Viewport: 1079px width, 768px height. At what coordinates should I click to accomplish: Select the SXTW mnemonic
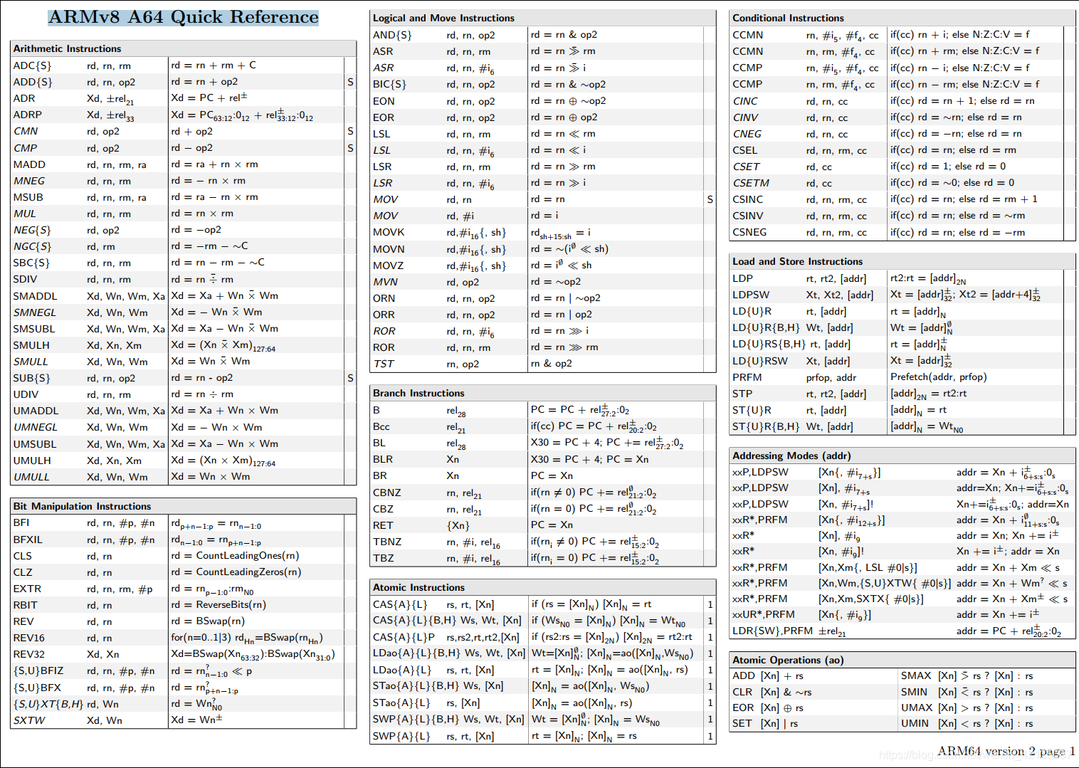[x=28, y=720]
